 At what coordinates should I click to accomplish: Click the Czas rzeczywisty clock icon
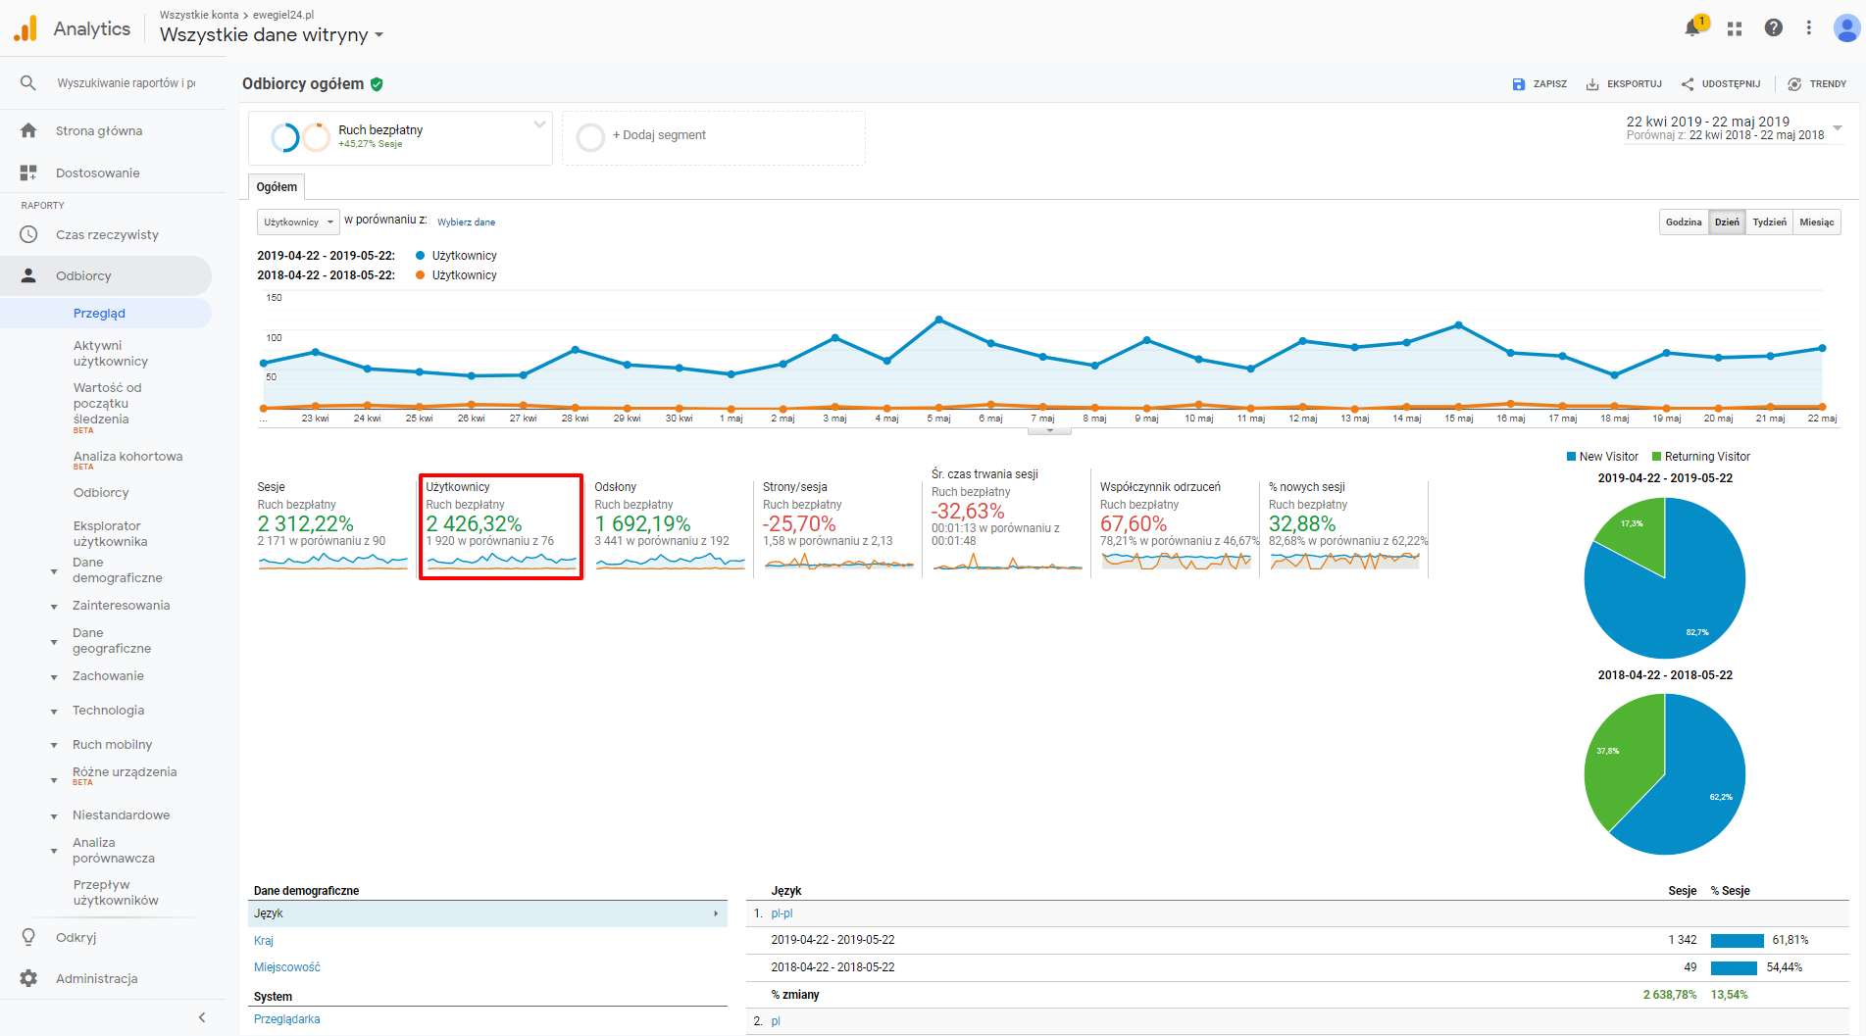(x=28, y=234)
